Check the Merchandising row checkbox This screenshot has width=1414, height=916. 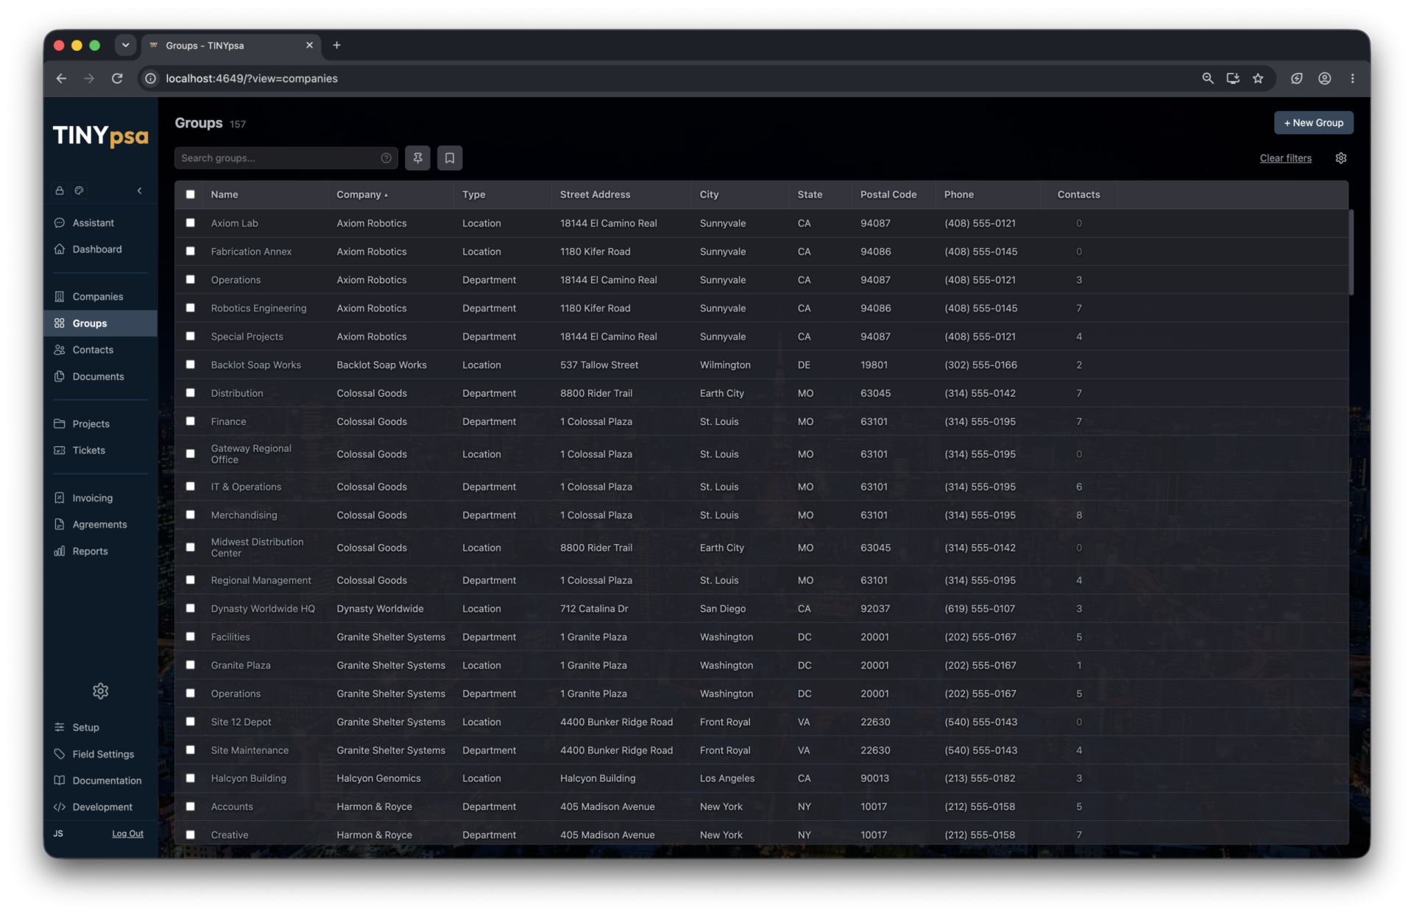point(190,515)
